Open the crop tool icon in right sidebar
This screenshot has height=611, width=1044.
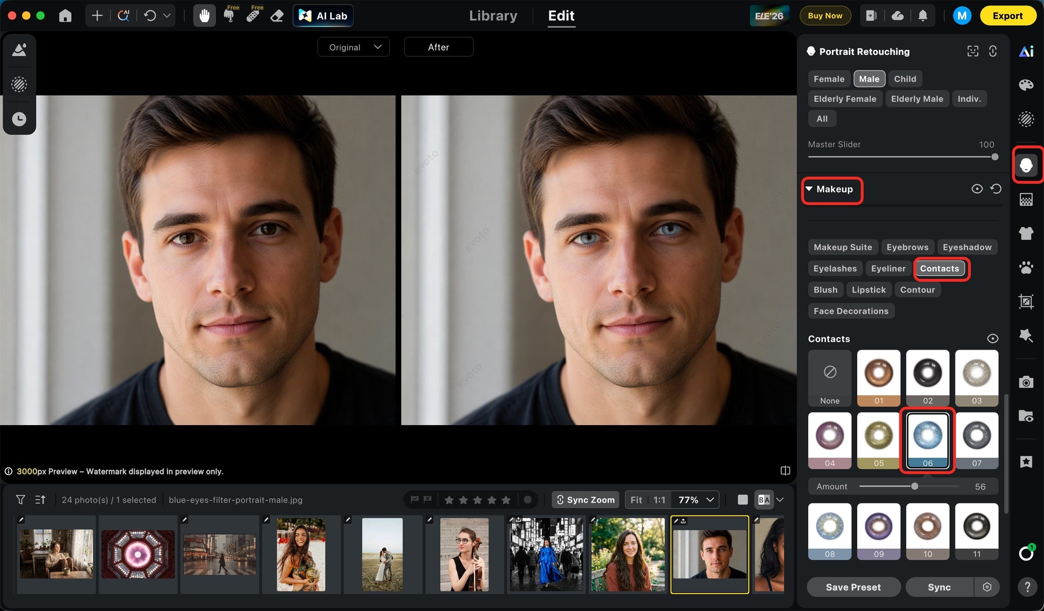(1026, 301)
